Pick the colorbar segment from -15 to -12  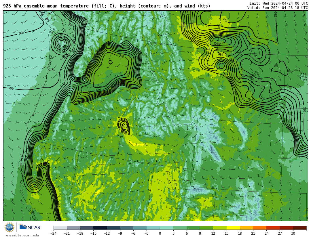pyautogui.click(x=100, y=228)
